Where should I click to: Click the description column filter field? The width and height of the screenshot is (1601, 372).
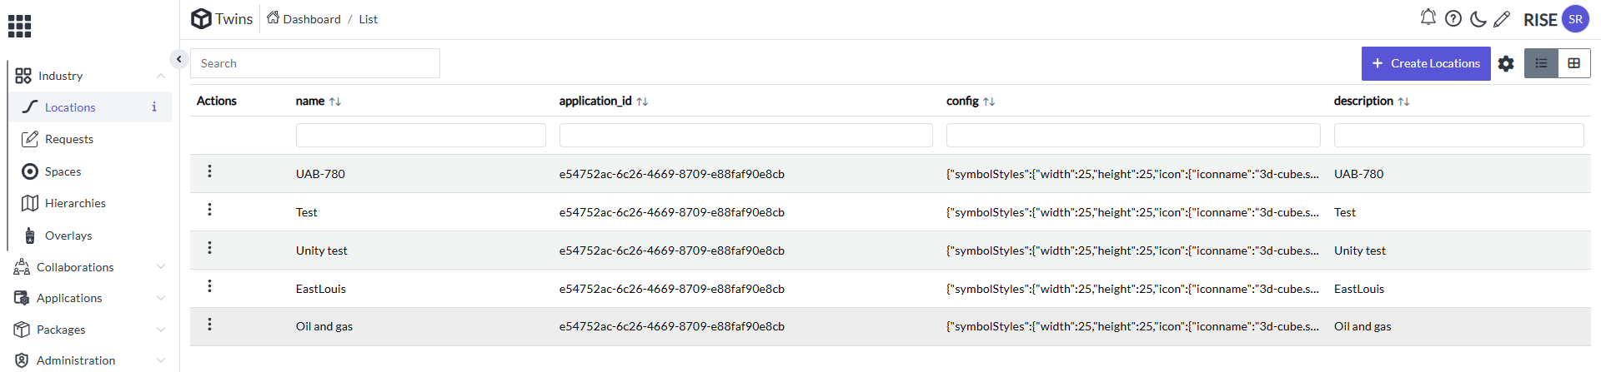point(1458,135)
